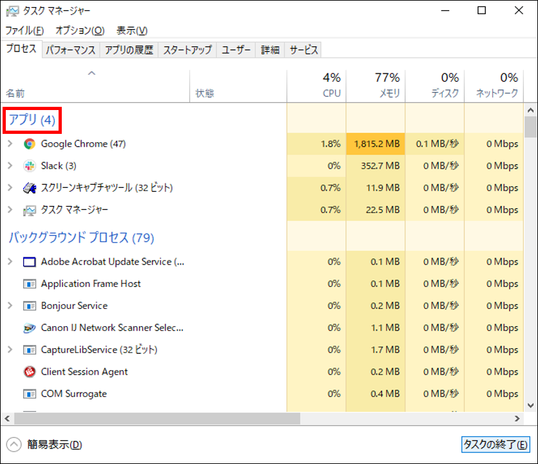Viewport: 538px width, 464px height.
Task: Switch to the 詳細 tab
Action: pos(270,50)
